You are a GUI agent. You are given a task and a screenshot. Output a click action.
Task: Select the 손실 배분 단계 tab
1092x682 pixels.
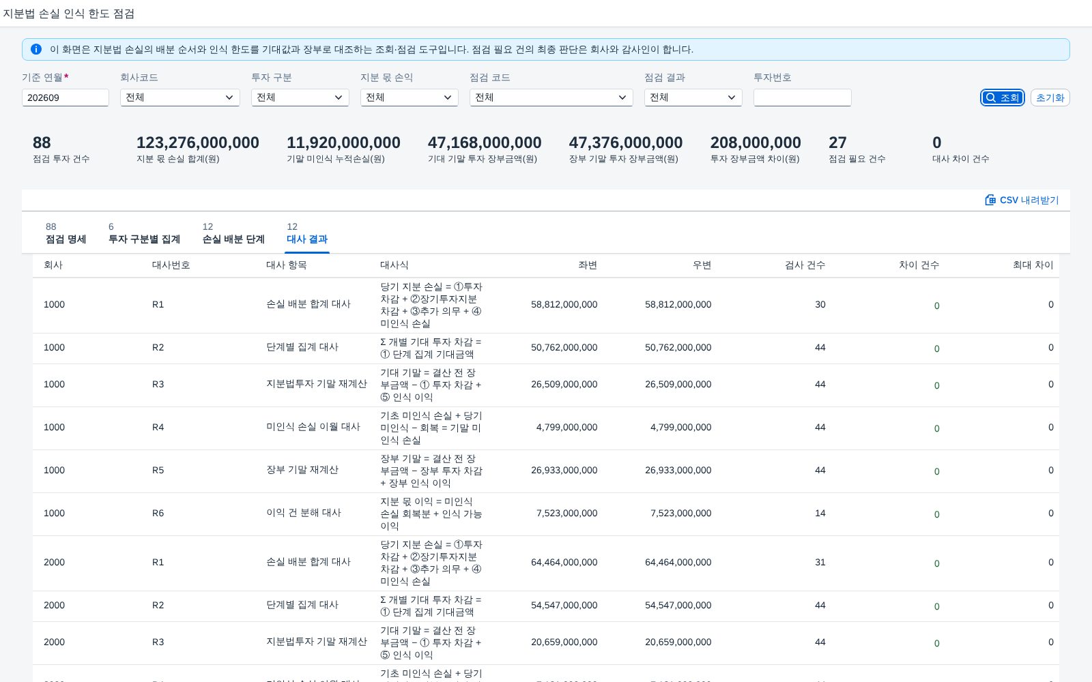click(233, 233)
